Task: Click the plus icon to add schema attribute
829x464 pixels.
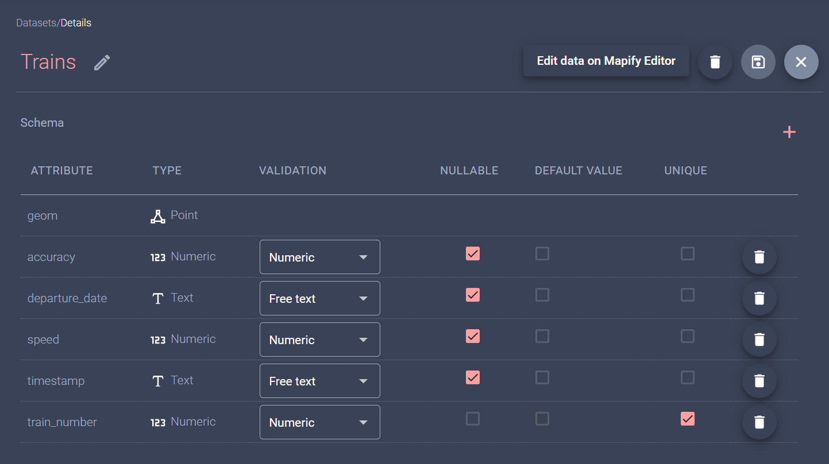Action: click(789, 132)
